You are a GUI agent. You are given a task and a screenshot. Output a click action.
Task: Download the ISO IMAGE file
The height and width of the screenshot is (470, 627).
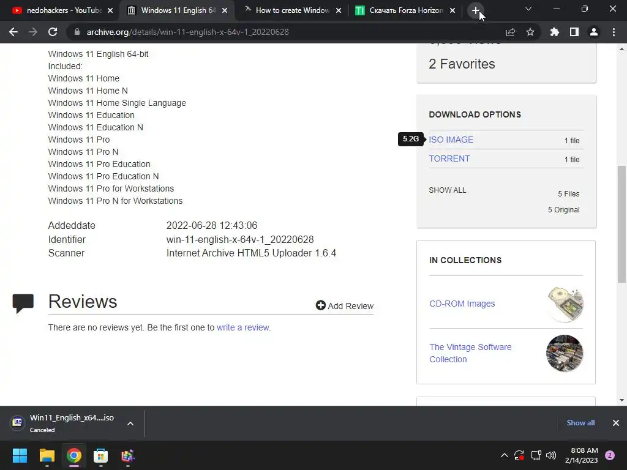[451, 140]
